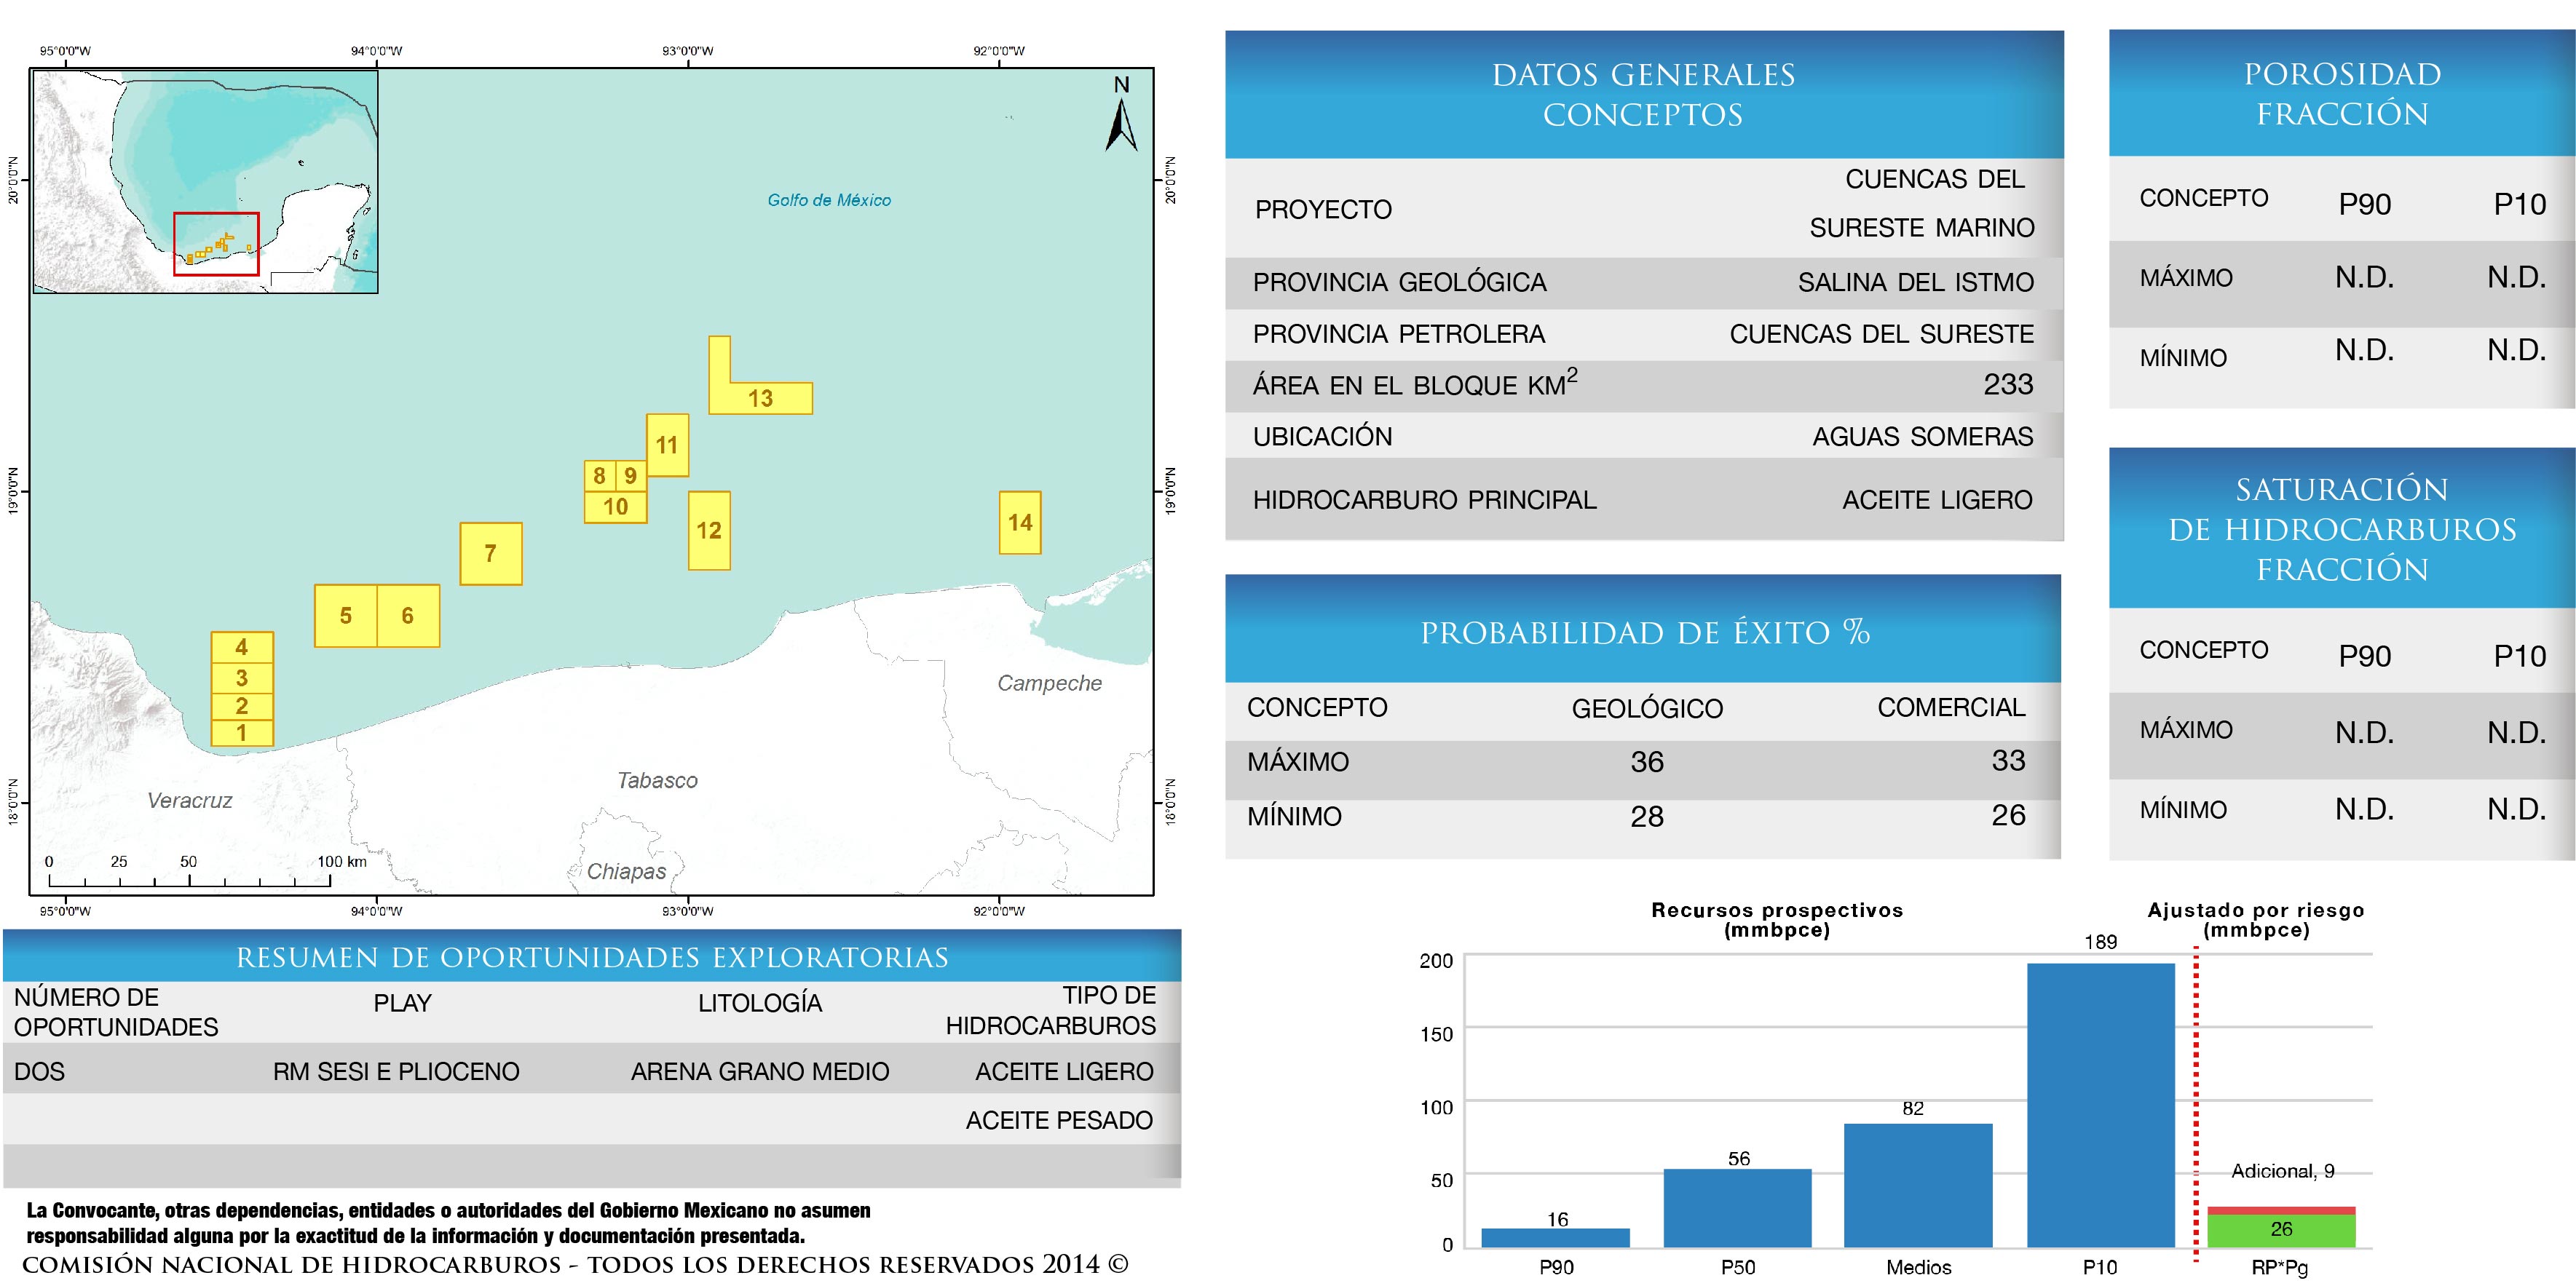Viewport: 2576px width, 1286px height.
Task: Click the red Adicional bar segment
Action: [2281, 1210]
